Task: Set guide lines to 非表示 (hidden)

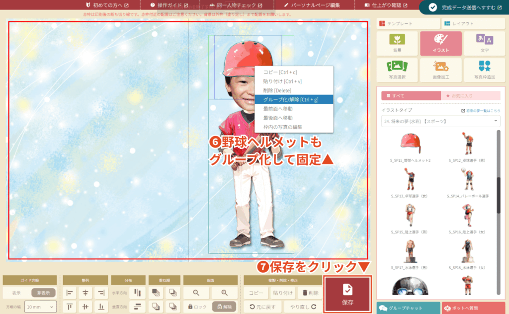Action: [43, 293]
